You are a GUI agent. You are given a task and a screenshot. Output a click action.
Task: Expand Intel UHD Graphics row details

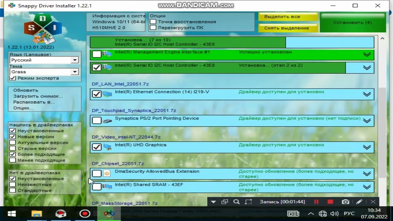coord(367,147)
